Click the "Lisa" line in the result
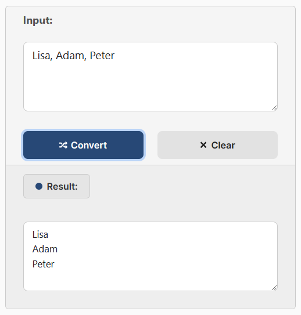Screen dimensions: 301x315 coord(40,234)
